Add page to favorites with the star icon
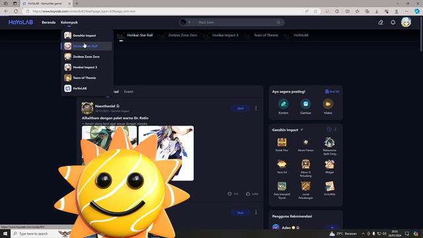The height and width of the screenshot is (238, 423). pyautogui.click(x=315, y=11)
